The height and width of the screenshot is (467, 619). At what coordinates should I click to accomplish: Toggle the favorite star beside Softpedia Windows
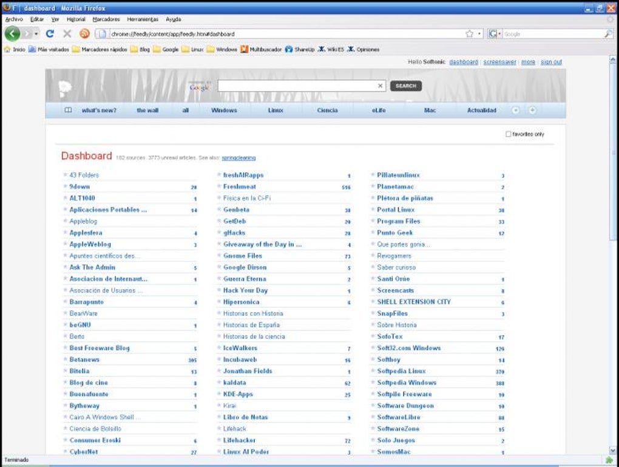[373, 383]
